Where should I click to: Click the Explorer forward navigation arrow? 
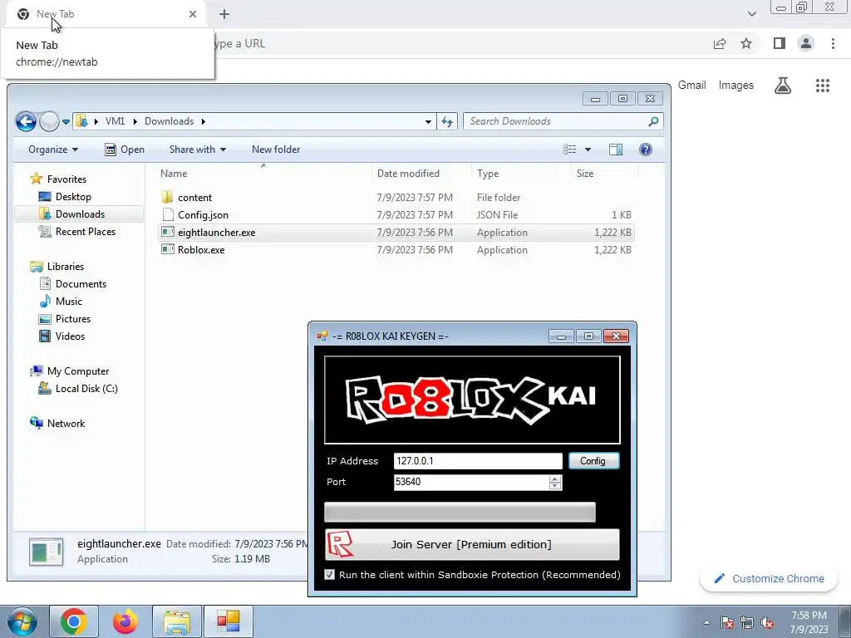(49, 121)
